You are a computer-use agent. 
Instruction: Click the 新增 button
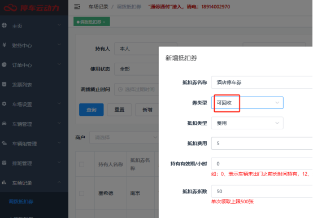tap(147, 110)
